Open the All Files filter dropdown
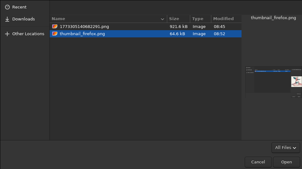This screenshot has width=302, height=169. 286,148
